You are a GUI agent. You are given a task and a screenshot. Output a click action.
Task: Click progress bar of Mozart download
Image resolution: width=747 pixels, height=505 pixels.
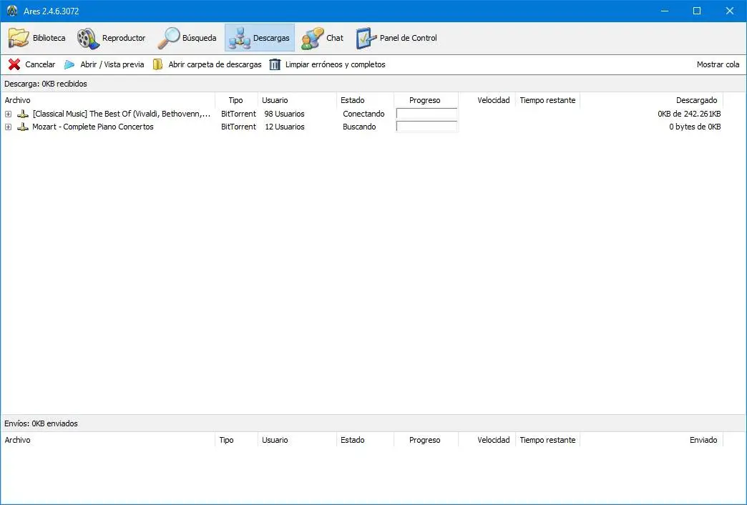pyautogui.click(x=427, y=126)
